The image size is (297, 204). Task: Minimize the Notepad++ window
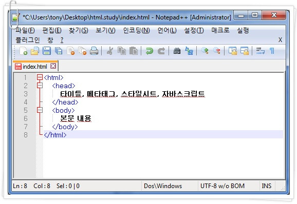(241, 15)
